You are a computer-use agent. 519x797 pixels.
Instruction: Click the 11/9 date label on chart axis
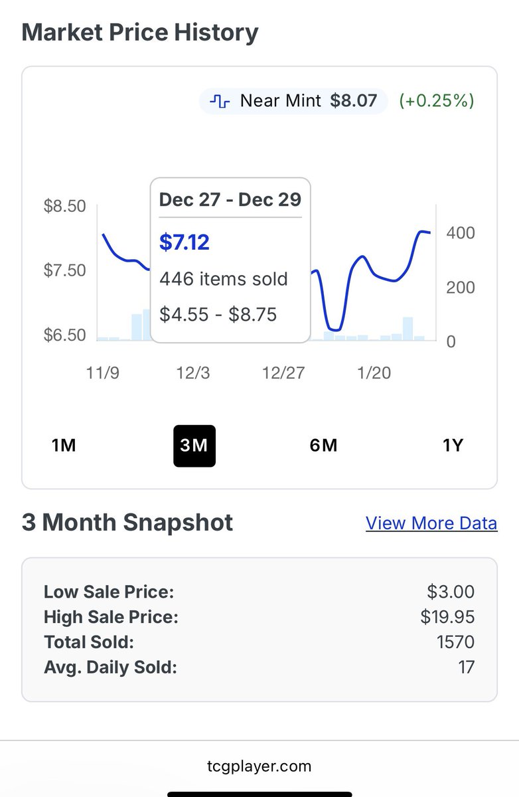(x=103, y=373)
